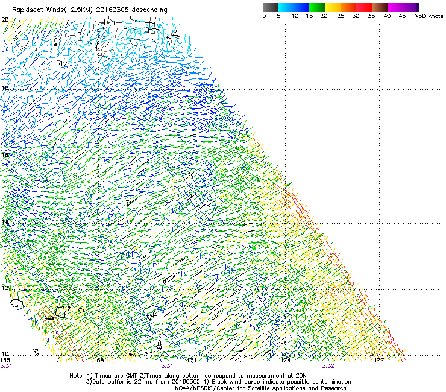Click the '3:31' time beside longitude 171
This screenshot has width=446, height=392.
pyautogui.click(x=167, y=366)
